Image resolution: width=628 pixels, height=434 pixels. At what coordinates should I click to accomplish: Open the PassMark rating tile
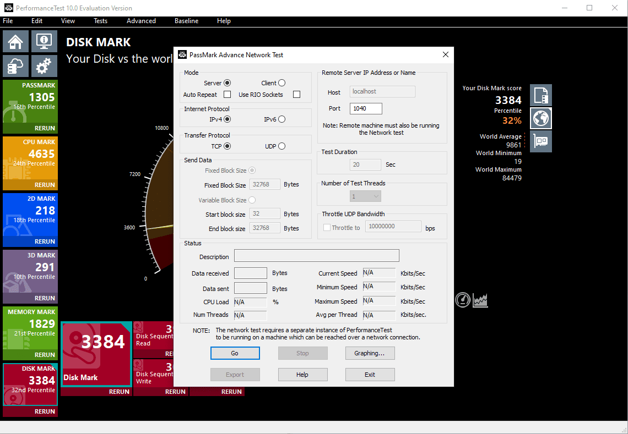click(x=30, y=102)
